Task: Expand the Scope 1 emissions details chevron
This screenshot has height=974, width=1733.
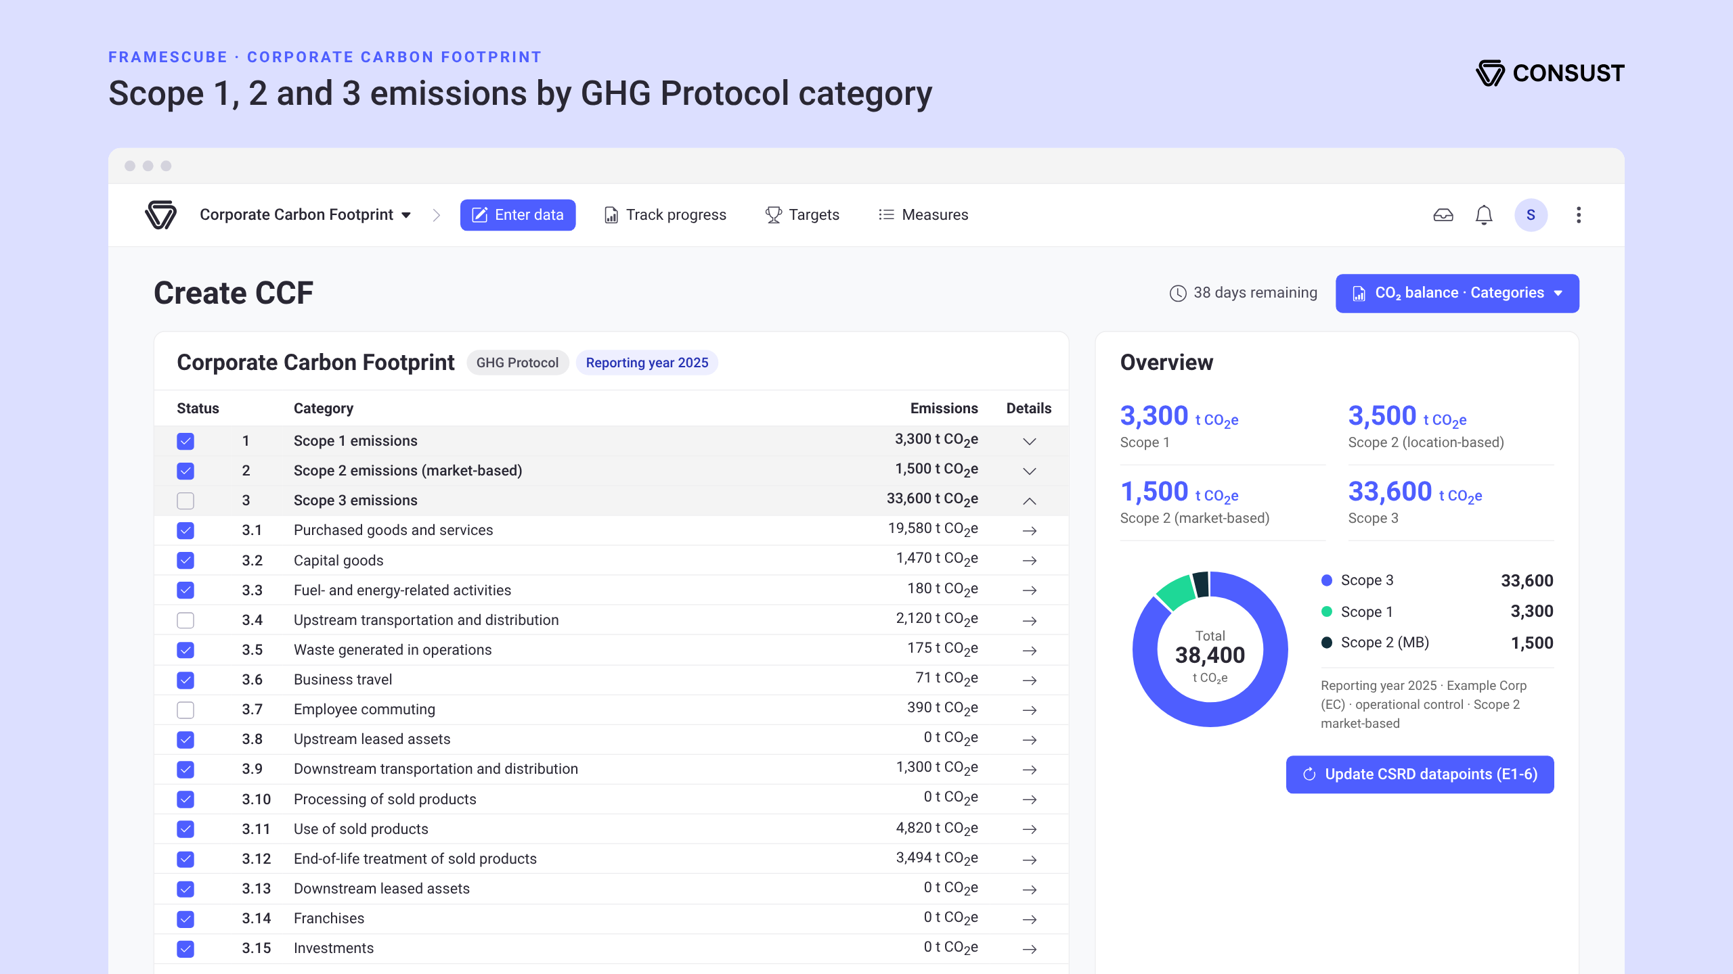Action: pos(1030,442)
